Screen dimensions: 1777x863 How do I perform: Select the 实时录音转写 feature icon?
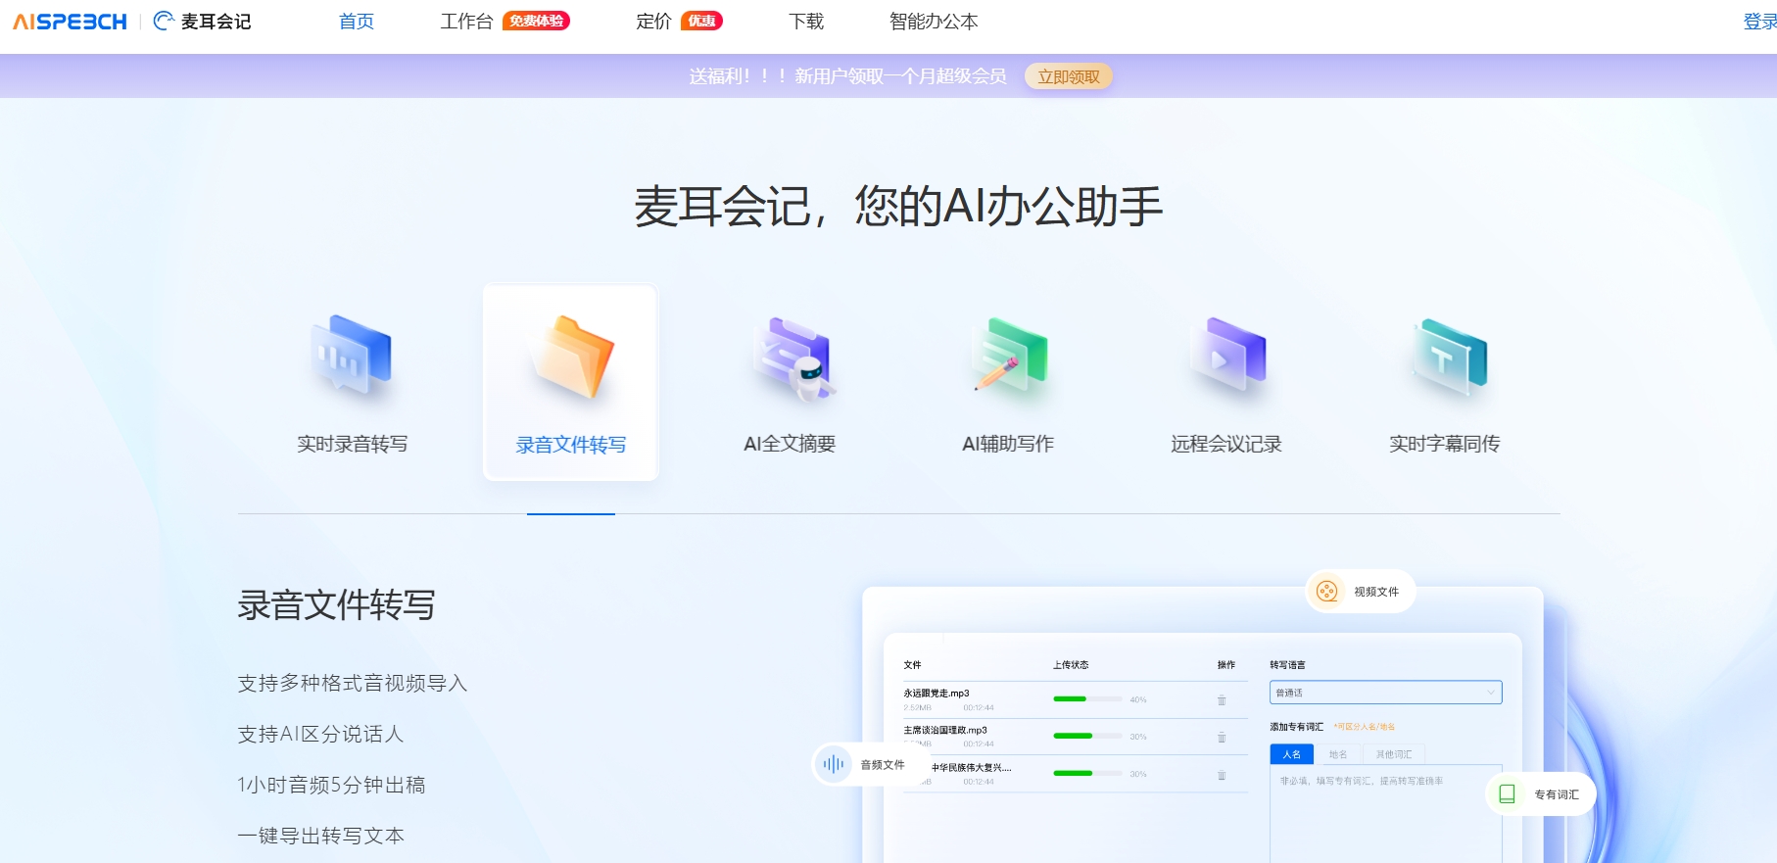(352, 358)
